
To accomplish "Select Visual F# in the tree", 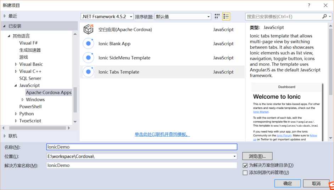I will tap(28, 43).
